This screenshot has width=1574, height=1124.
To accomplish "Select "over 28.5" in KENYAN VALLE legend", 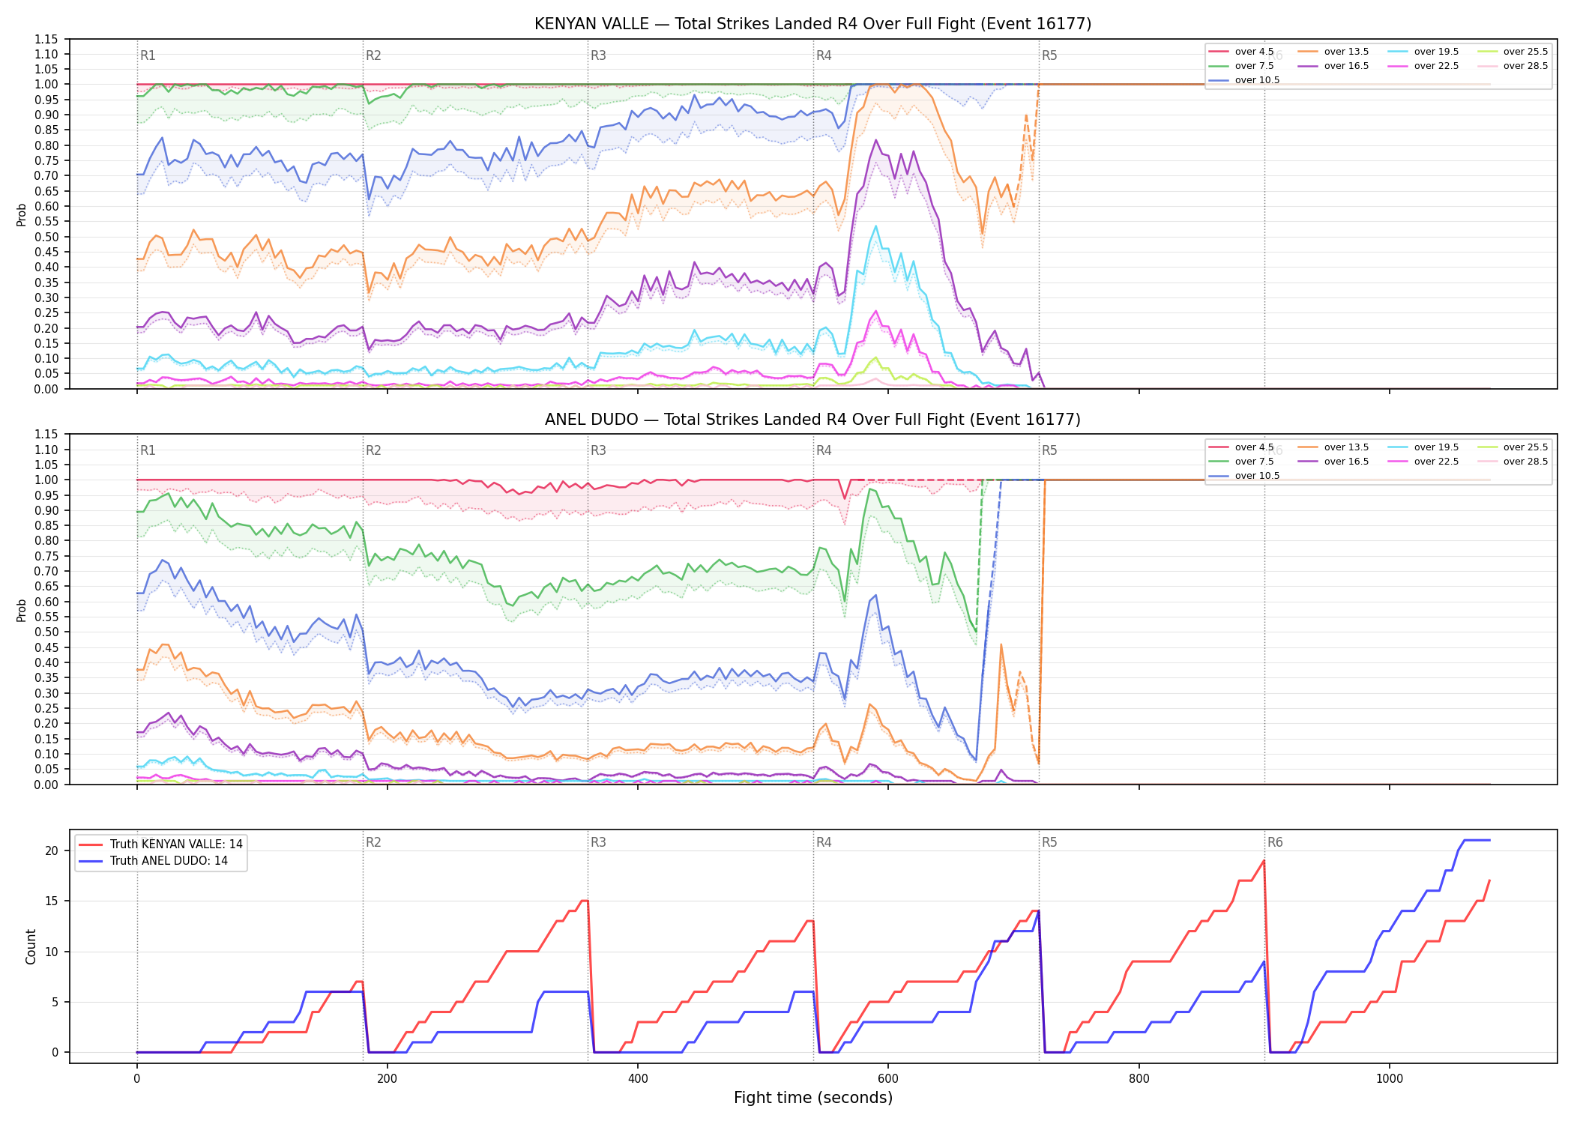I will click(1512, 66).
